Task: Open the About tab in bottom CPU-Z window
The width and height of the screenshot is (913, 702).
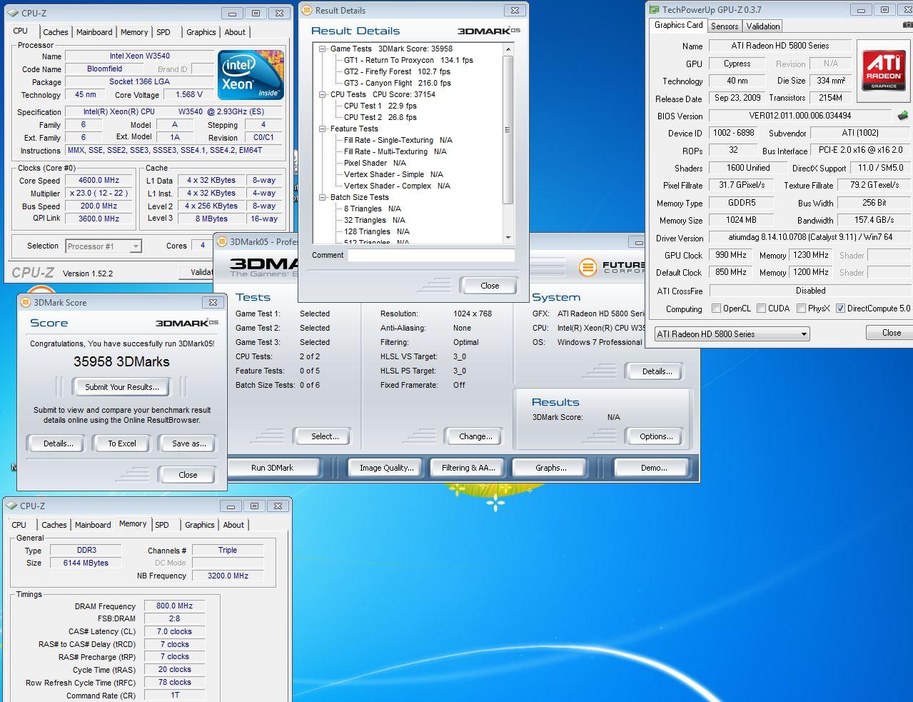Action: click(x=233, y=525)
